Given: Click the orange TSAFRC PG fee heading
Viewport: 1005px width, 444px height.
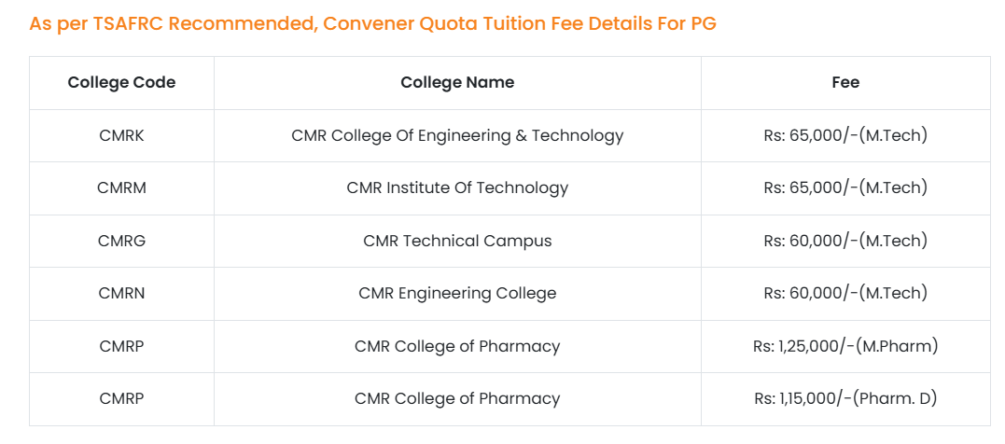Looking at the screenshot, I should pyautogui.click(x=372, y=23).
